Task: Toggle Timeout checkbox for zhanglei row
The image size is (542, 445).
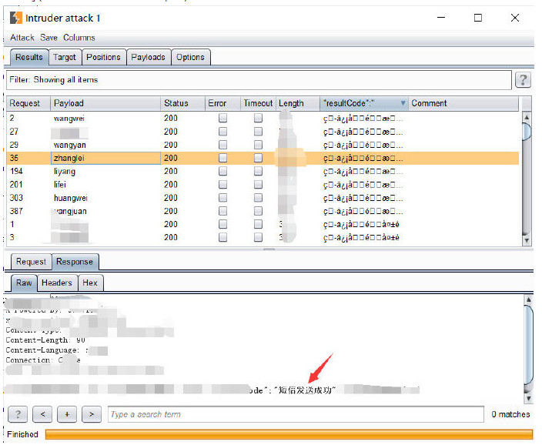Action: click(x=258, y=158)
